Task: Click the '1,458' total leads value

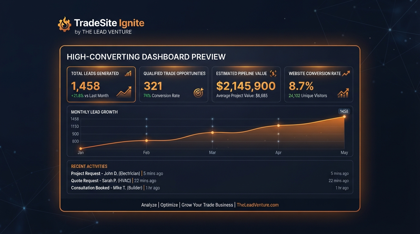Action: click(x=85, y=86)
